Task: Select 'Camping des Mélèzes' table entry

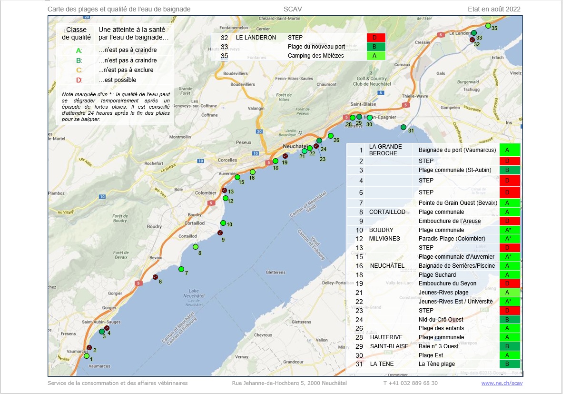Action: click(x=316, y=56)
